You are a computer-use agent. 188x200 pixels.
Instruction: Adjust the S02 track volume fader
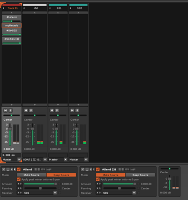pyautogui.click(x=77, y=129)
